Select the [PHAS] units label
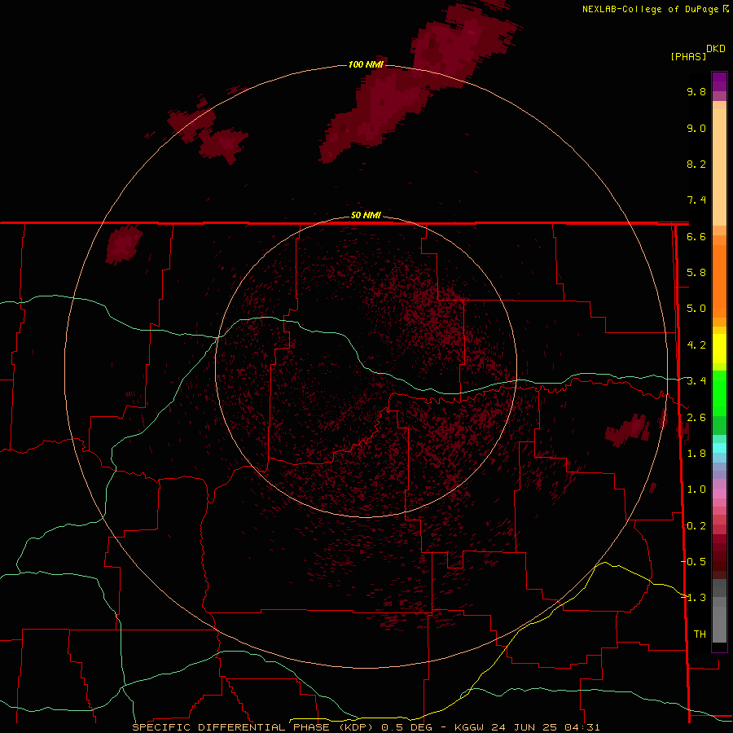The width and height of the screenshot is (733, 733). pyautogui.click(x=688, y=56)
